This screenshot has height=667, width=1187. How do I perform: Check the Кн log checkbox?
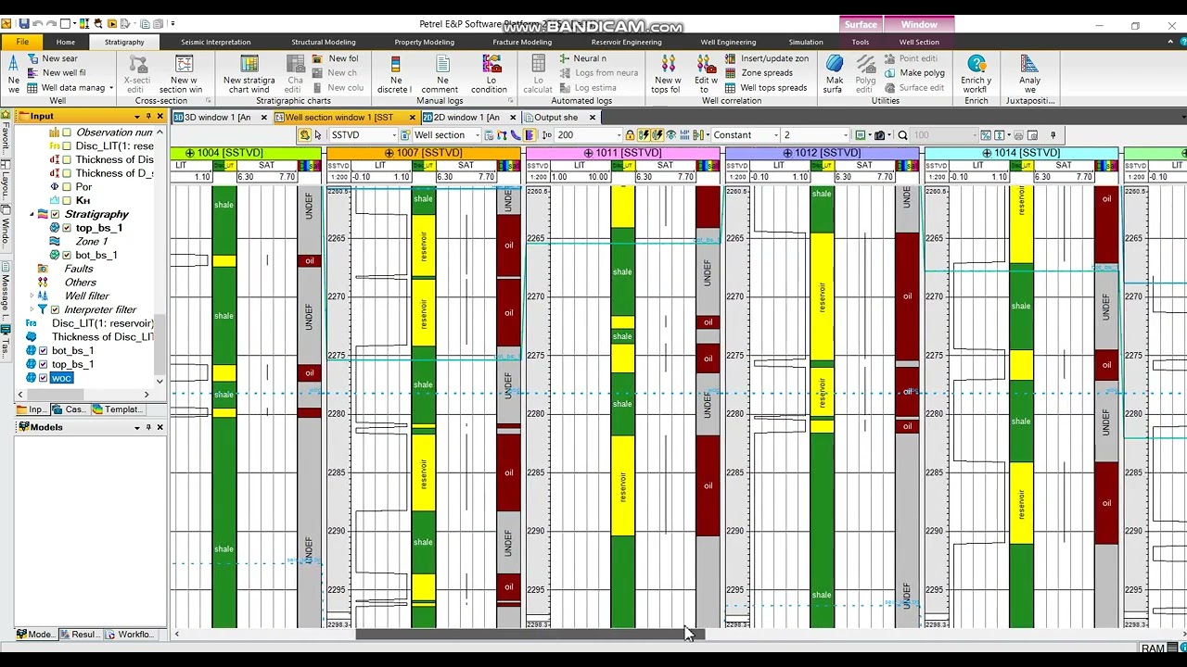[x=67, y=201]
